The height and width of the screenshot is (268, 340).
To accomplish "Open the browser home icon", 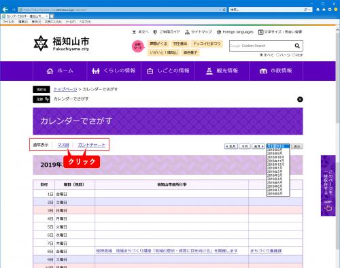I will 318,10.
